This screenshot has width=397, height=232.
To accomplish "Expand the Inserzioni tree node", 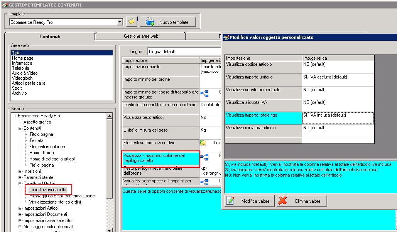I will (x=20, y=171).
